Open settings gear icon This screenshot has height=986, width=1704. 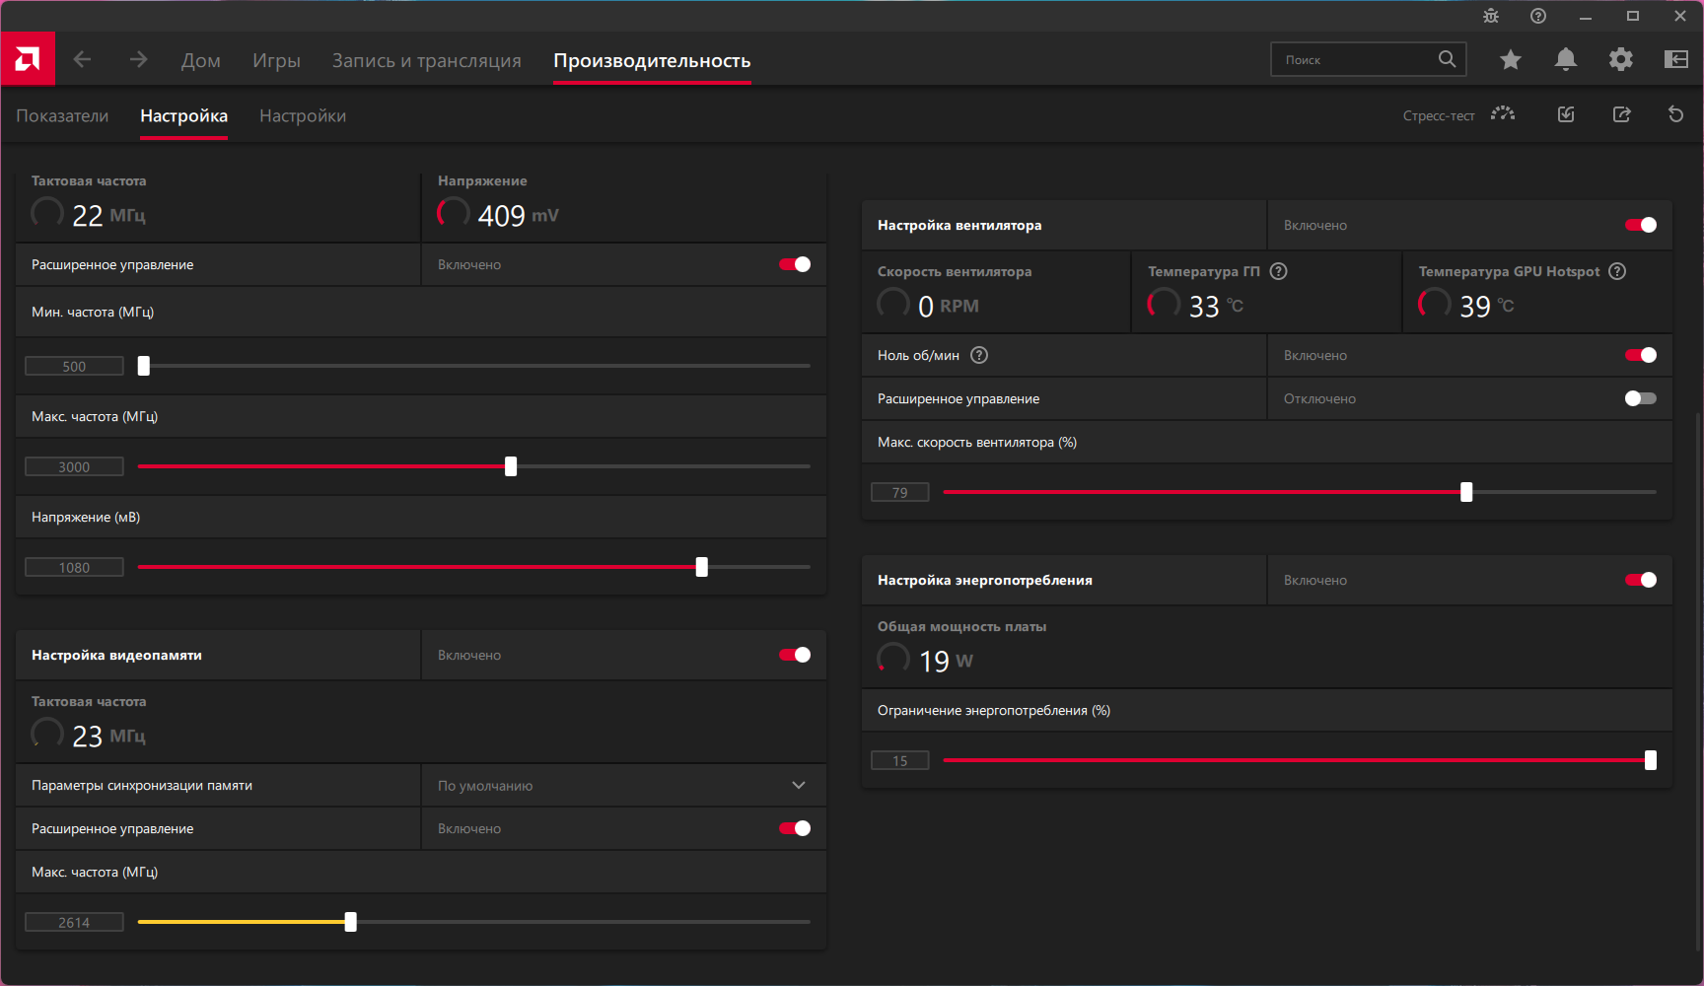1621,60
